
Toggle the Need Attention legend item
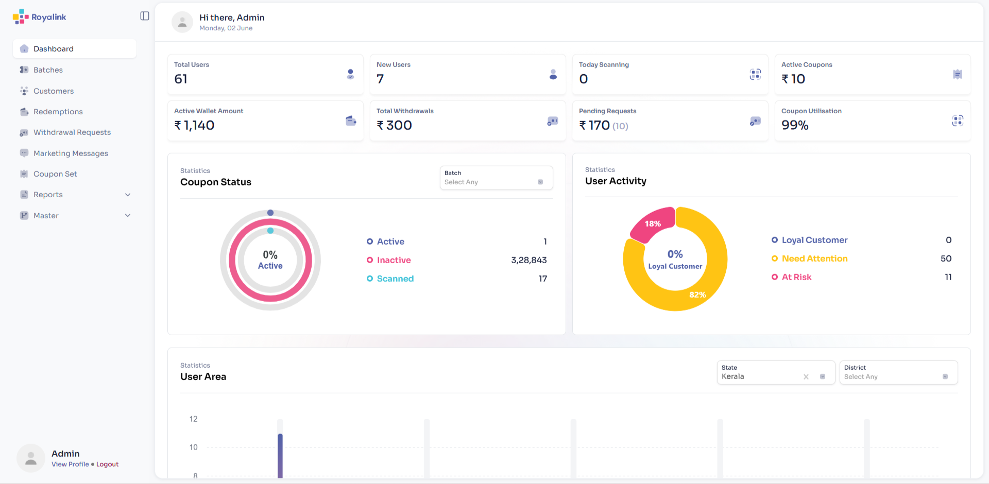tap(809, 258)
